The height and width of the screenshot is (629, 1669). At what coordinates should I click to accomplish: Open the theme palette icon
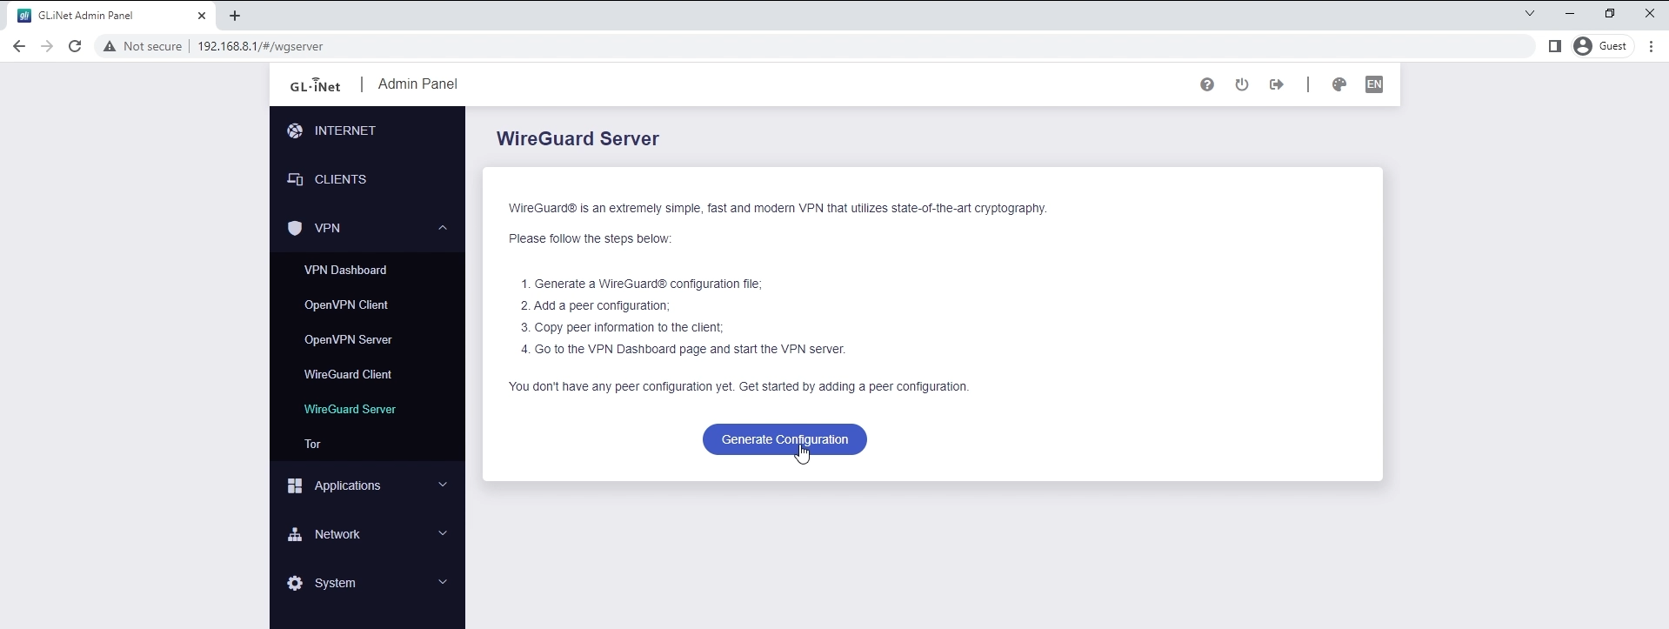[1339, 84]
